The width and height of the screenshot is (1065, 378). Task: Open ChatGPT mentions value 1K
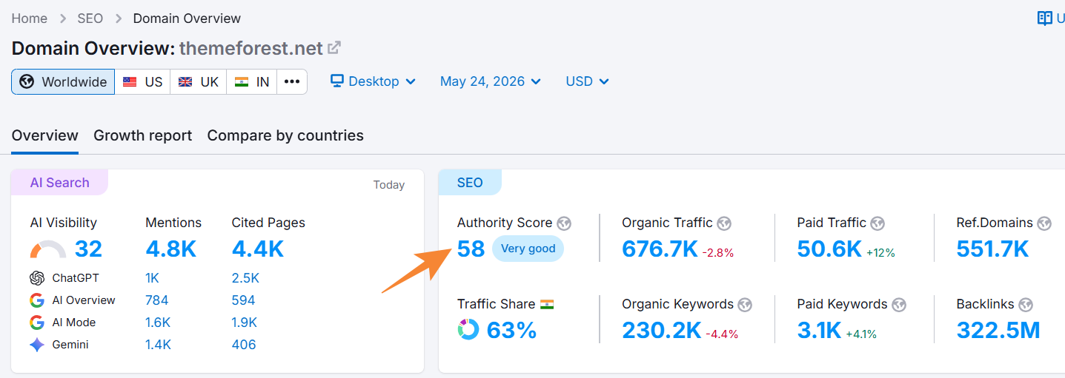pyautogui.click(x=153, y=278)
